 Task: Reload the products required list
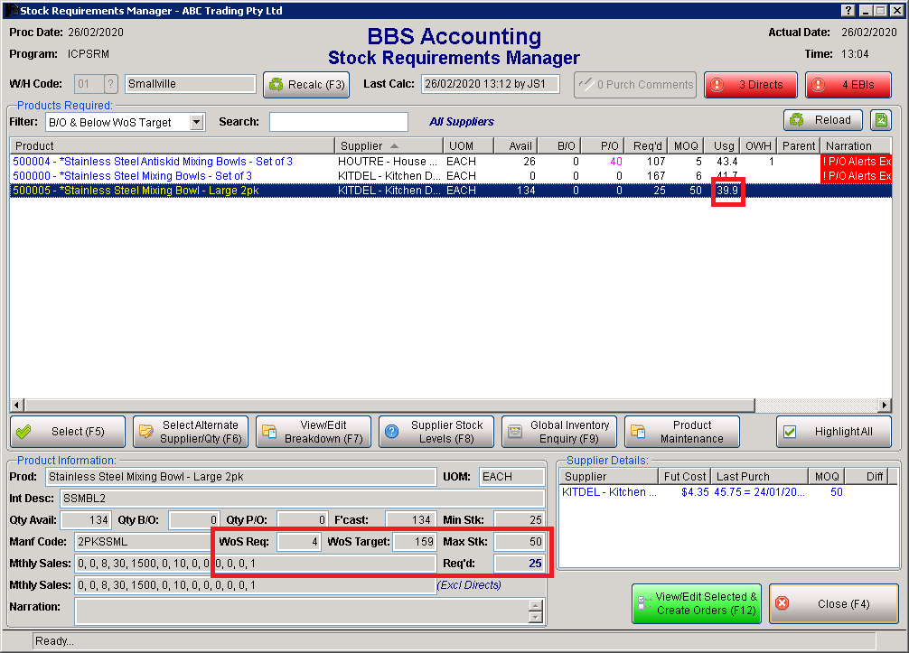pos(820,120)
